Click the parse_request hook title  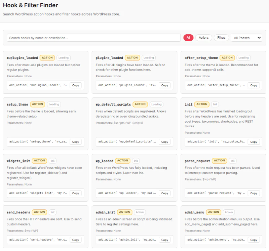click(197, 161)
